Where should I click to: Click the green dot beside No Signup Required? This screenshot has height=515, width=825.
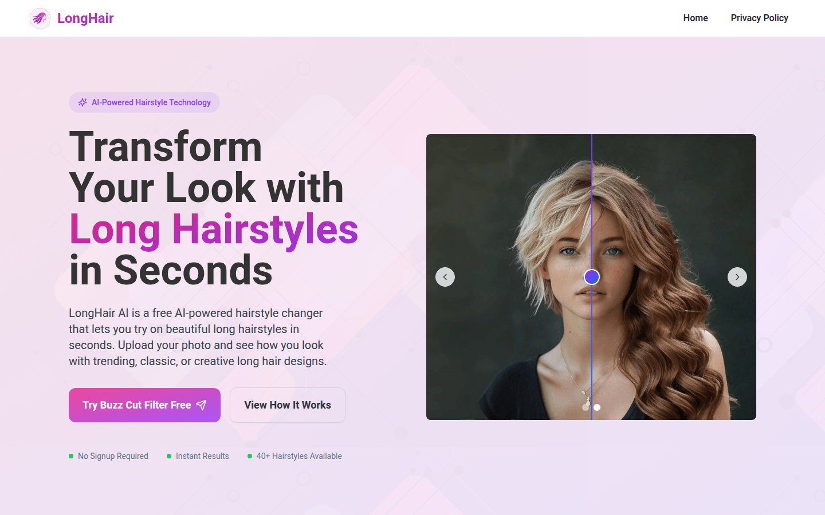[71, 456]
